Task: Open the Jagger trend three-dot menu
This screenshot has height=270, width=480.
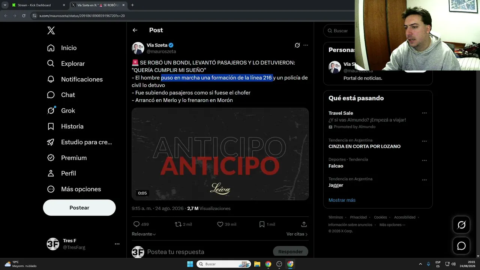Action: (424, 180)
